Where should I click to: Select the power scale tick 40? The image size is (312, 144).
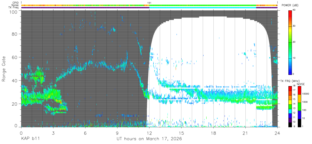pos(294,10)
